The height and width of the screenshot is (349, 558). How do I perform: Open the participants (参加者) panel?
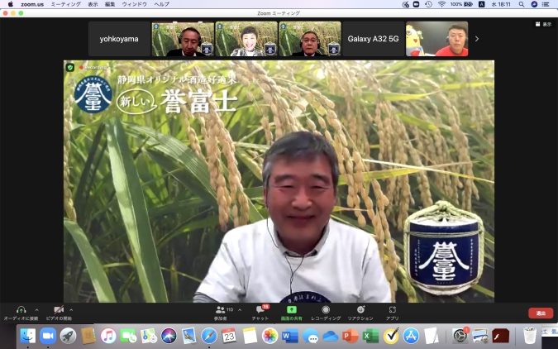(x=221, y=313)
